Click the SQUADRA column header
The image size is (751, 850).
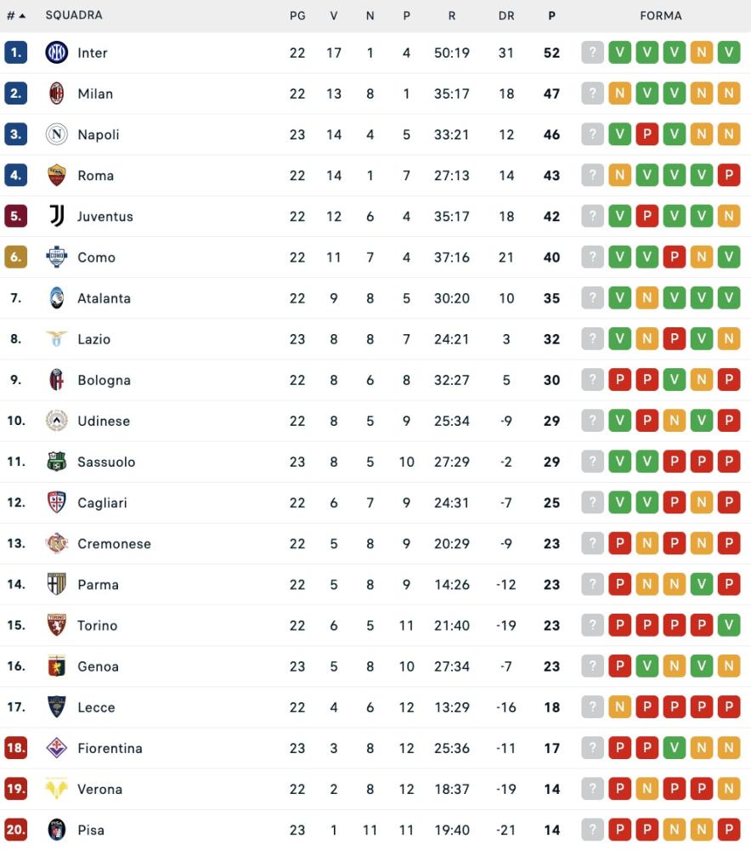coord(74,15)
